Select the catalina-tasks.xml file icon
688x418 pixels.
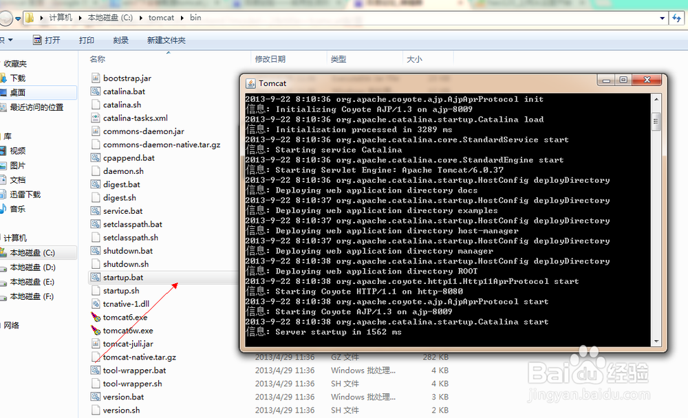pyautogui.click(x=96, y=118)
